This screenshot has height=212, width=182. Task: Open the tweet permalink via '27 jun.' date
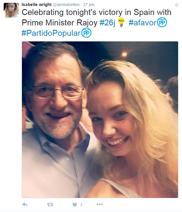pyautogui.click(x=89, y=5)
